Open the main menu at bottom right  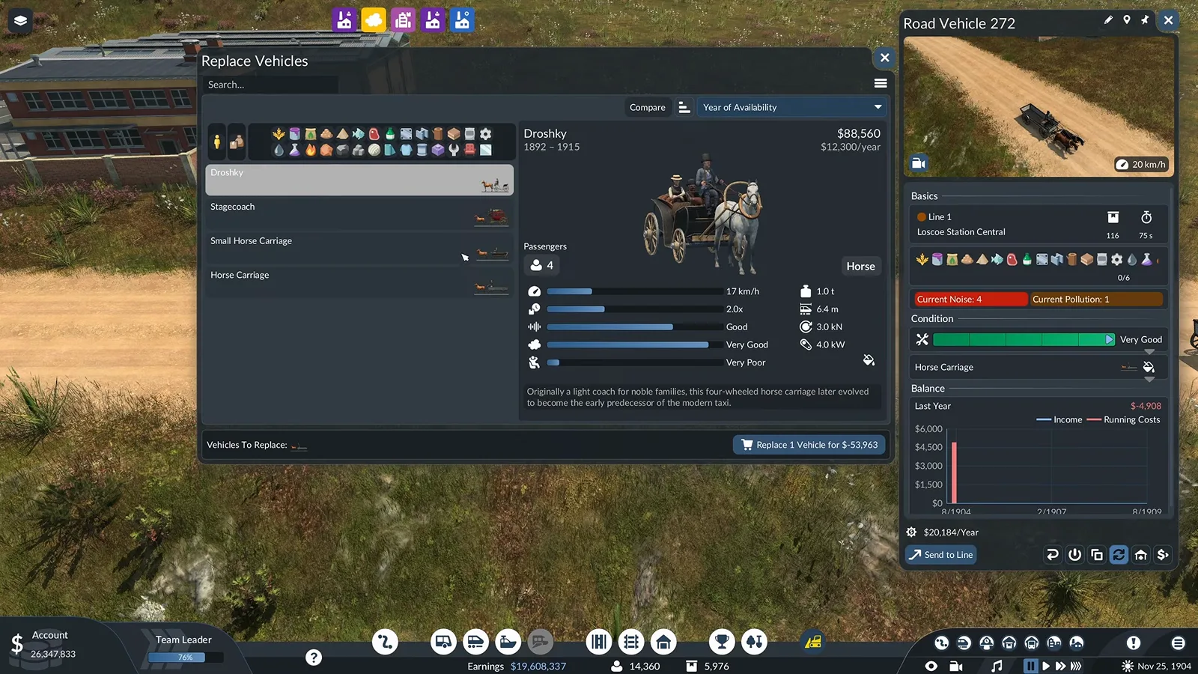pyautogui.click(x=1178, y=643)
